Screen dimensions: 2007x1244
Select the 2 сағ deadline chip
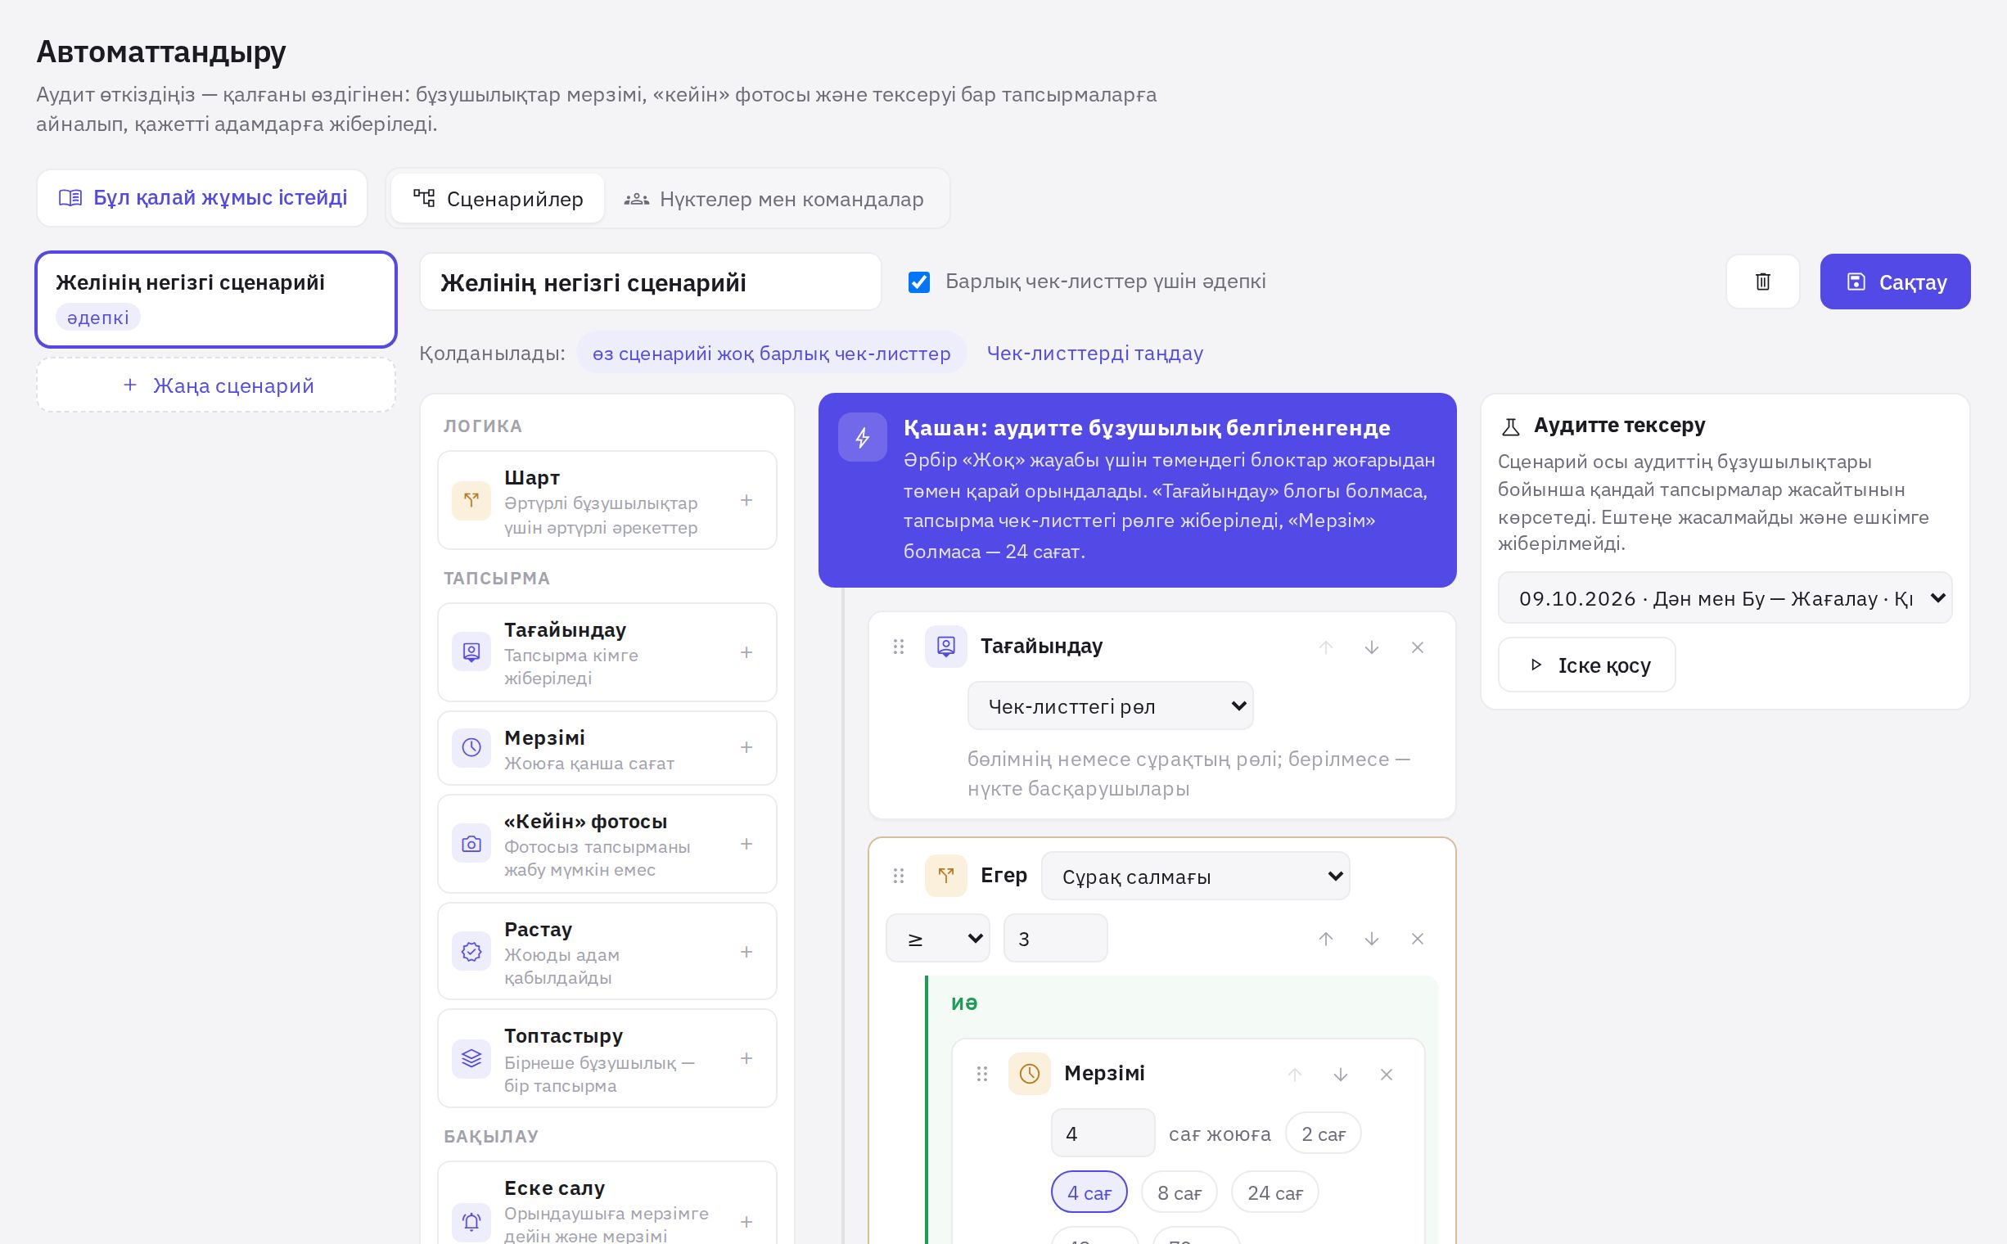tap(1323, 1134)
